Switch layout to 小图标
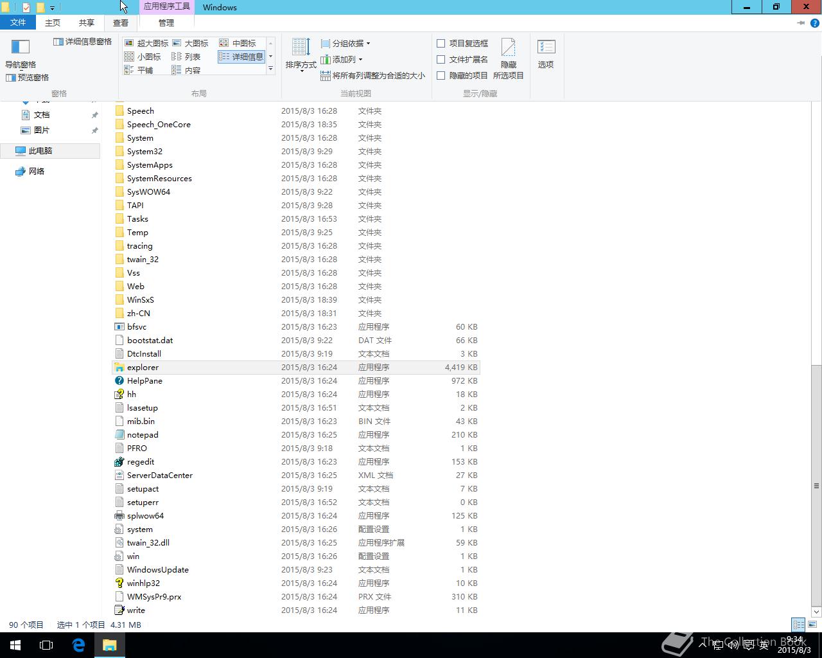This screenshot has width=822, height=658. coord(143,57)
